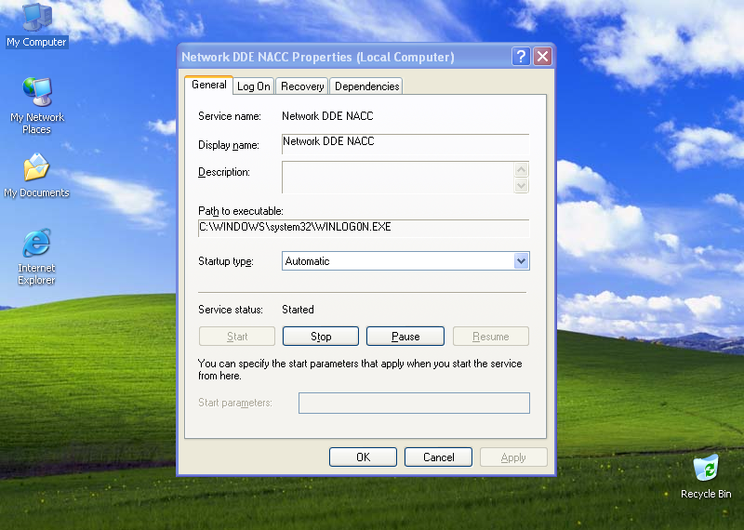Dismiss the dialog with Cancel
Image resolution: width=744 pixels, height=530 pixels.
438,457
